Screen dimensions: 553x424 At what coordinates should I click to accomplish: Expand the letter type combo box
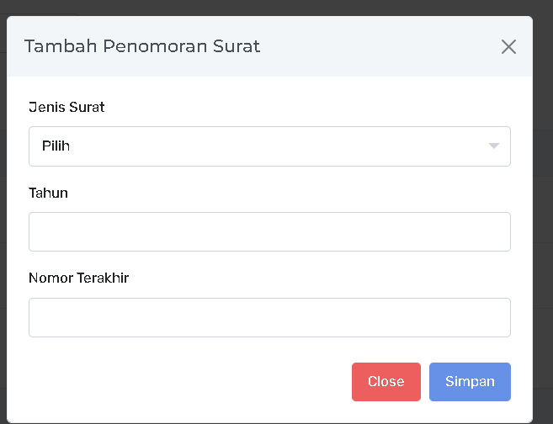point(269,146)
